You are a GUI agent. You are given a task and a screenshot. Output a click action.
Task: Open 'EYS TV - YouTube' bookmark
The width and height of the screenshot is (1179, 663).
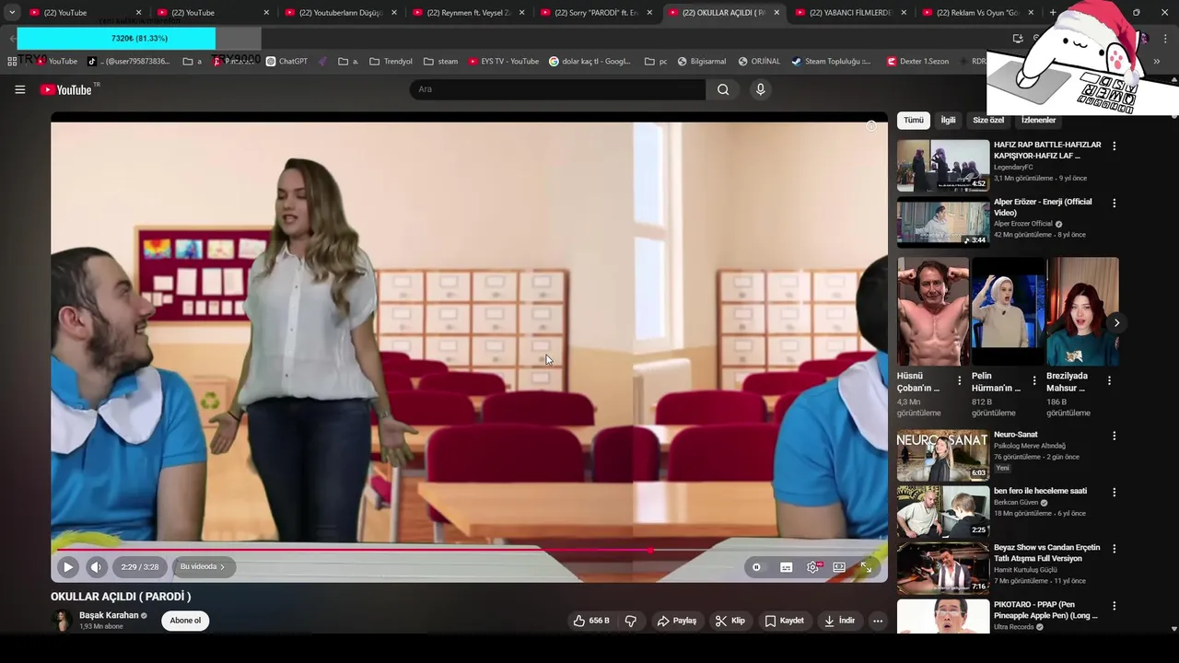point(503,62)
